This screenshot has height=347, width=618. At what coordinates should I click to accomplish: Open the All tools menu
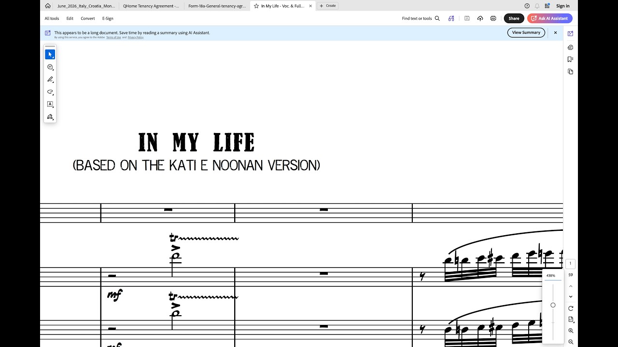coord(52,18)
